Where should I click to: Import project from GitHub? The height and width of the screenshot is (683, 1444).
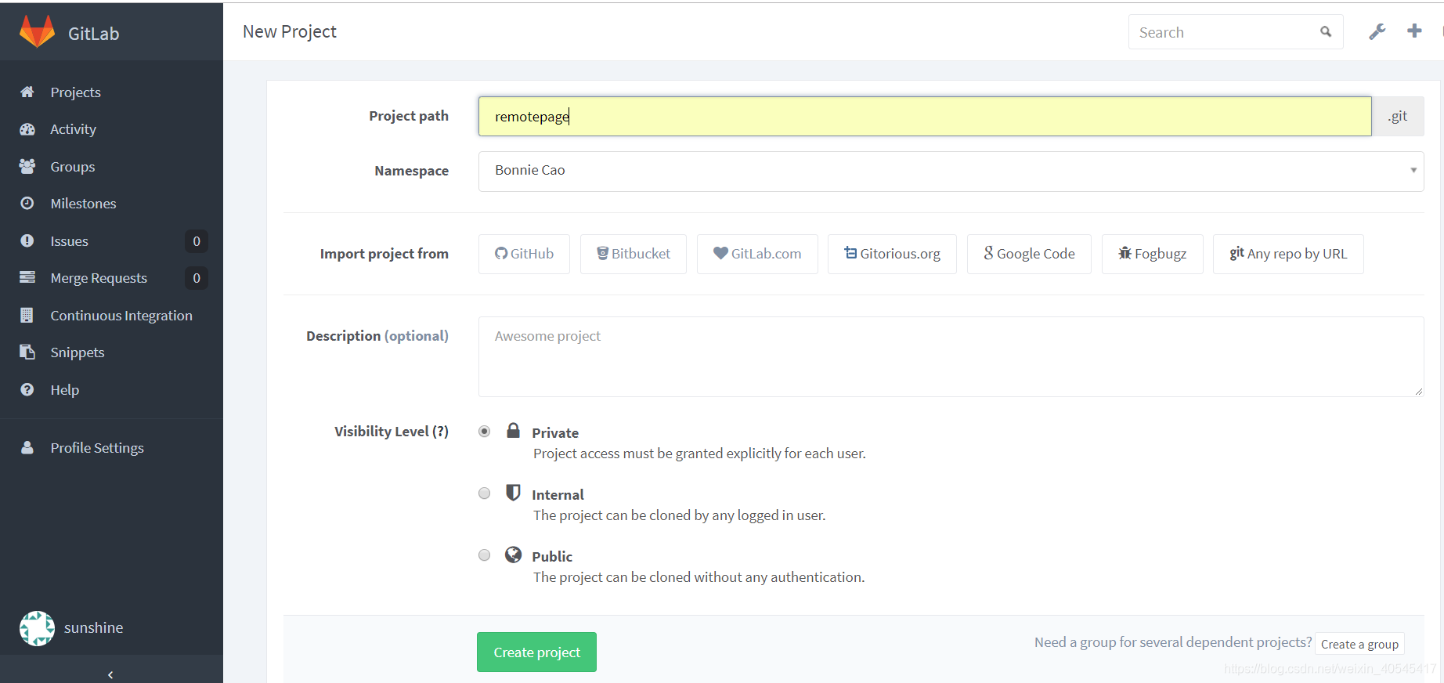[x=524, y=254]
